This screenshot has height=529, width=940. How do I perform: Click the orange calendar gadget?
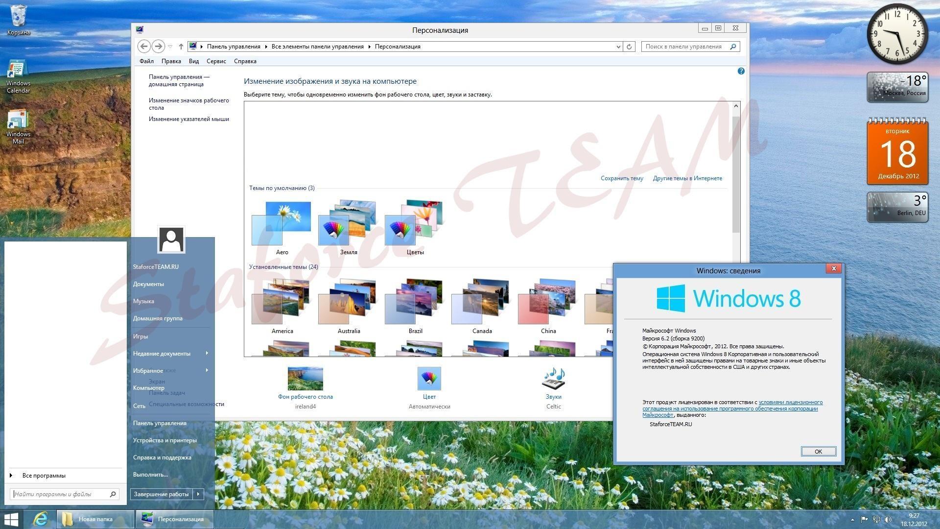tap(897, 151)
